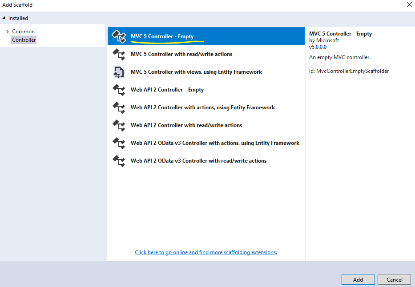This screenshot has height=287, width=415.
Task: Expand the Common tree node arrow
Action: coord(8,32)
